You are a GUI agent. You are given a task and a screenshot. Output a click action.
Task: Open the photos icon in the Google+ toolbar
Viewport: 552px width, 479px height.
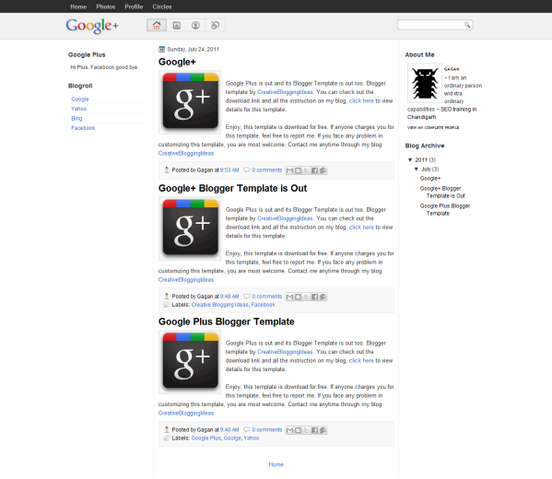(x=176, y=26)
